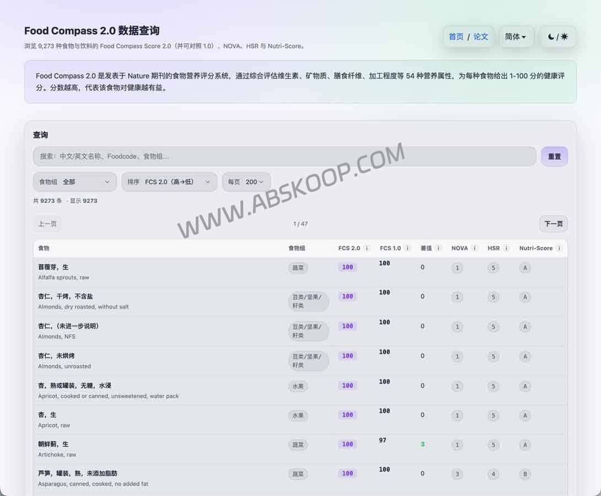Click the 上一页 previous page button

(x=47, y=224)
